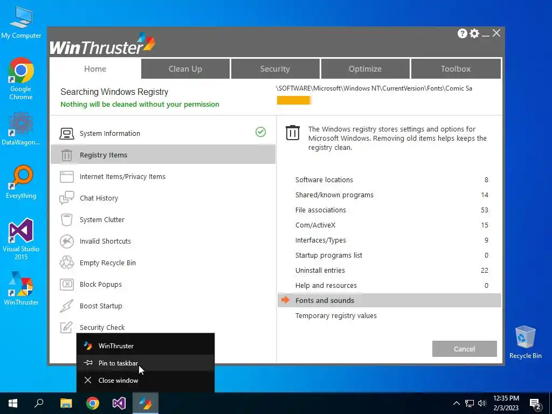Viewport: 552px width, 414px height.
Task: Select Pin to taskbar in jump list
Action: (x=146, y=363)
